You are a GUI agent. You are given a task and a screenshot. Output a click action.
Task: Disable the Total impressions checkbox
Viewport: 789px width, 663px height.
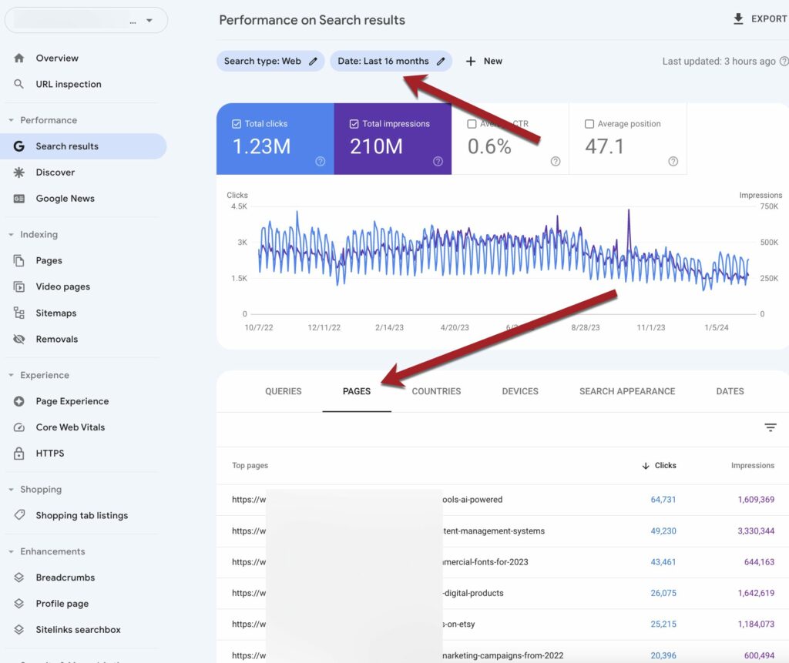[354, 124]
